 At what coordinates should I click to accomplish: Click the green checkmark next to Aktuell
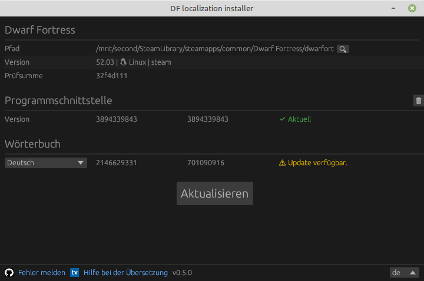282,119
